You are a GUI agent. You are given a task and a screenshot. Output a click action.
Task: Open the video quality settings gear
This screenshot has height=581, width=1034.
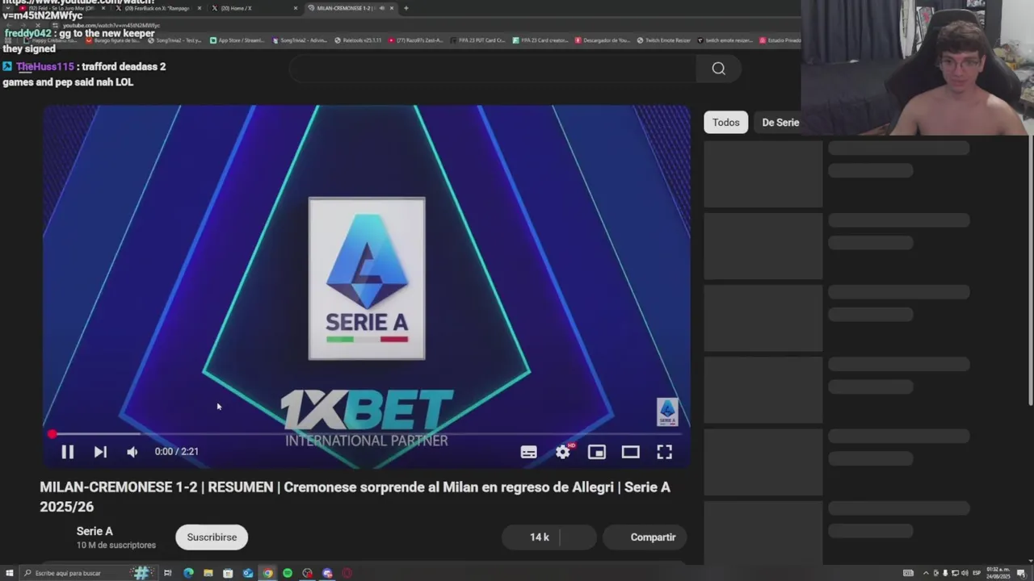(x=563, y=453)
